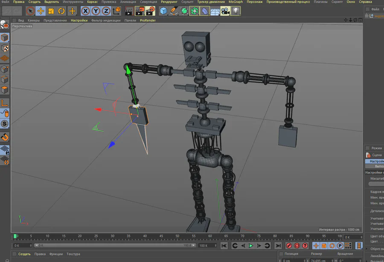
Task: Enable Polygons mode in left sidebar
Action: (5, 90)
